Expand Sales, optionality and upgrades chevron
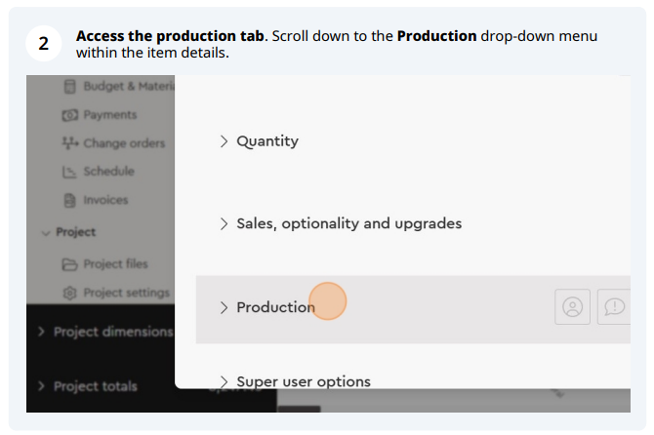654x435 pixels. coord(224,223)
